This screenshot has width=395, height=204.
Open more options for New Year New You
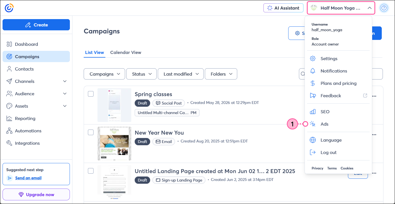pyautogui.click(x=374, y=135)
